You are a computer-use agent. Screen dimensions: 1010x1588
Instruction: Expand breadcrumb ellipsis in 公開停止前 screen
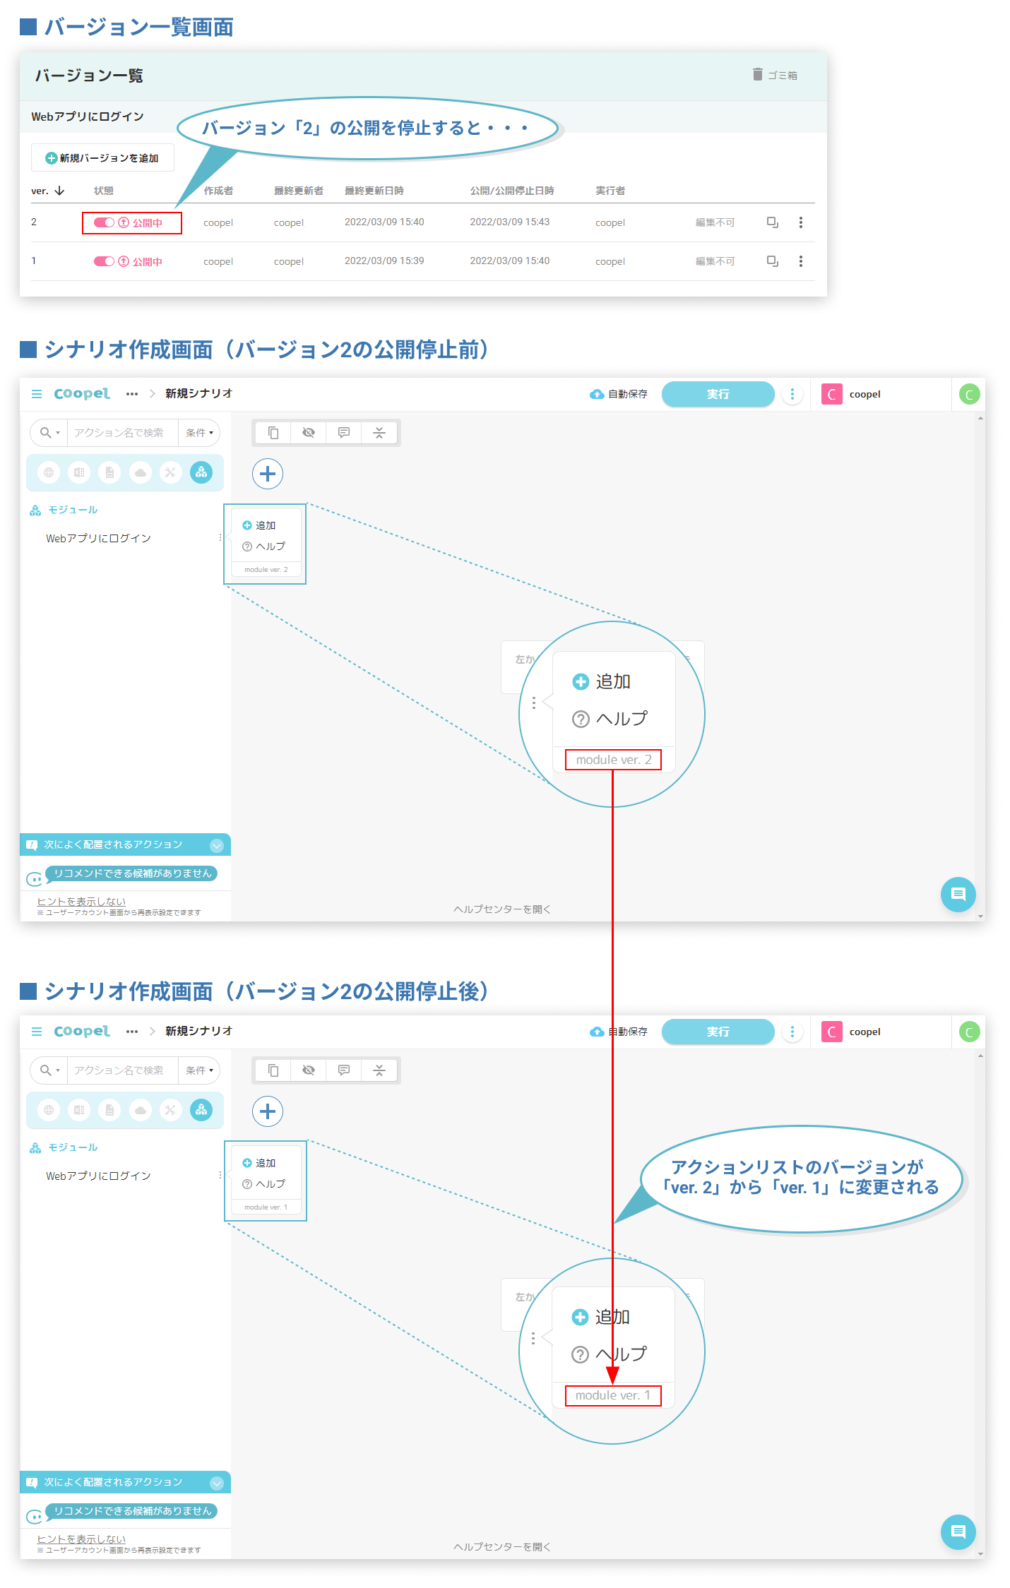point(132,394)
